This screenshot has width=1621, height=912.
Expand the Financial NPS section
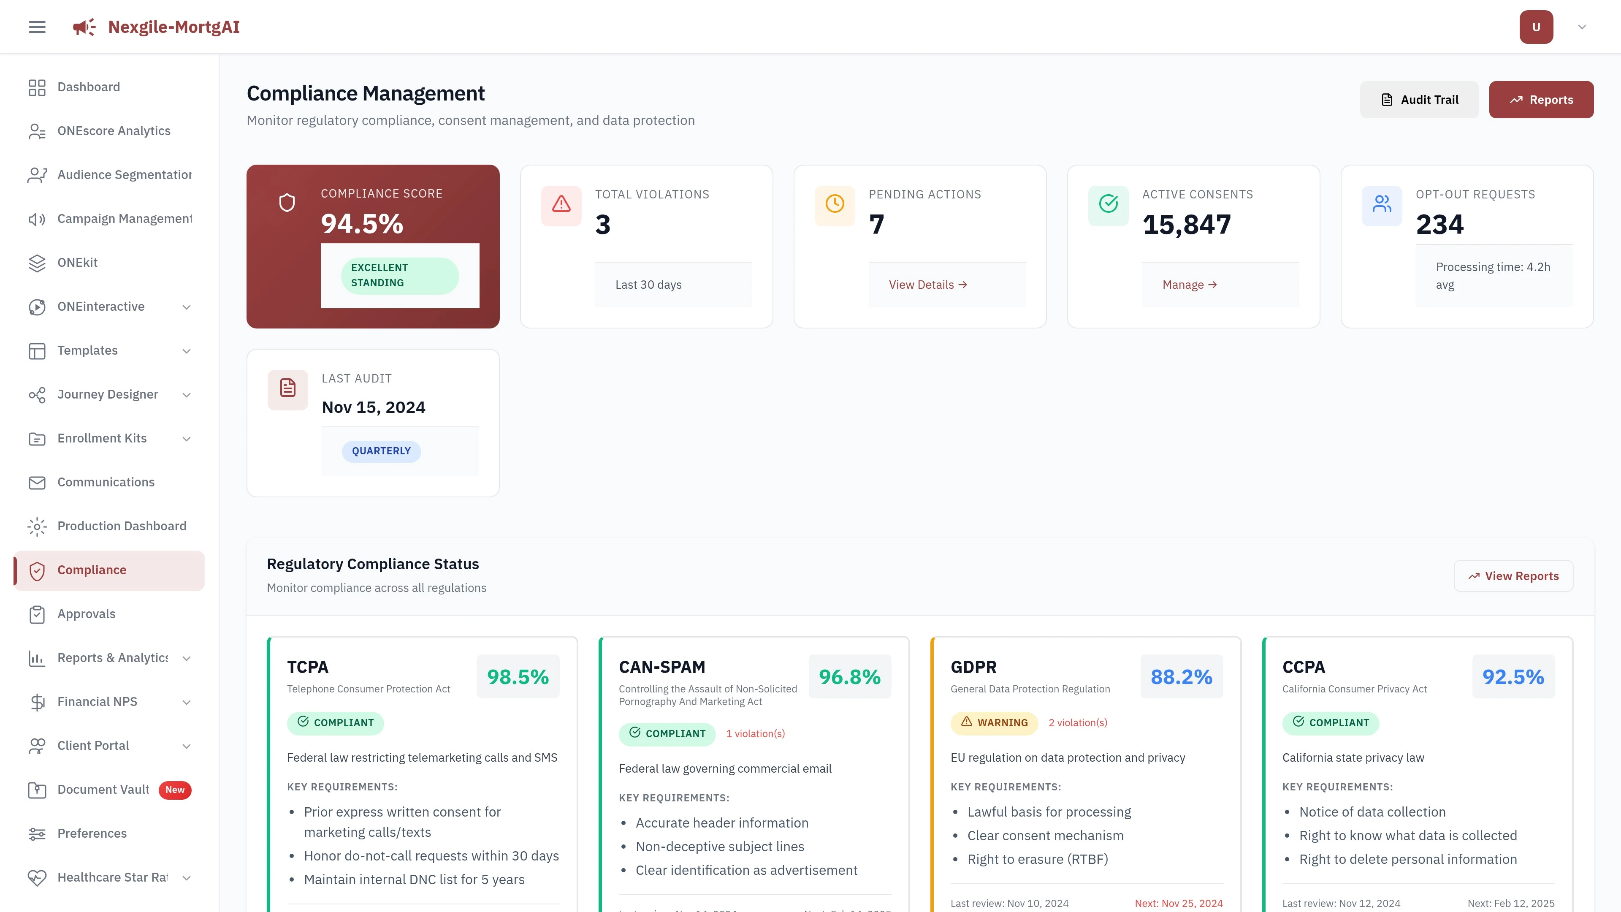click(186, 702)
